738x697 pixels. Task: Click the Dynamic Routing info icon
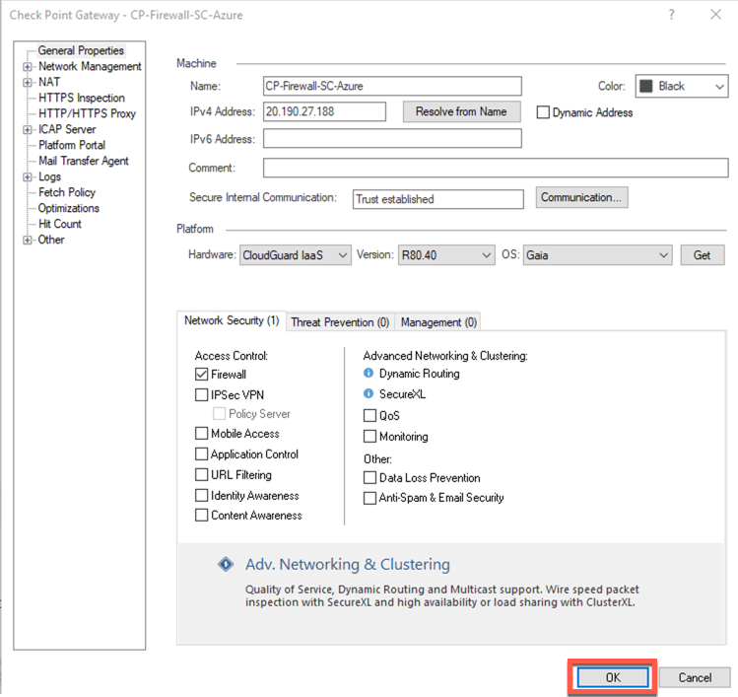(369, 373)
